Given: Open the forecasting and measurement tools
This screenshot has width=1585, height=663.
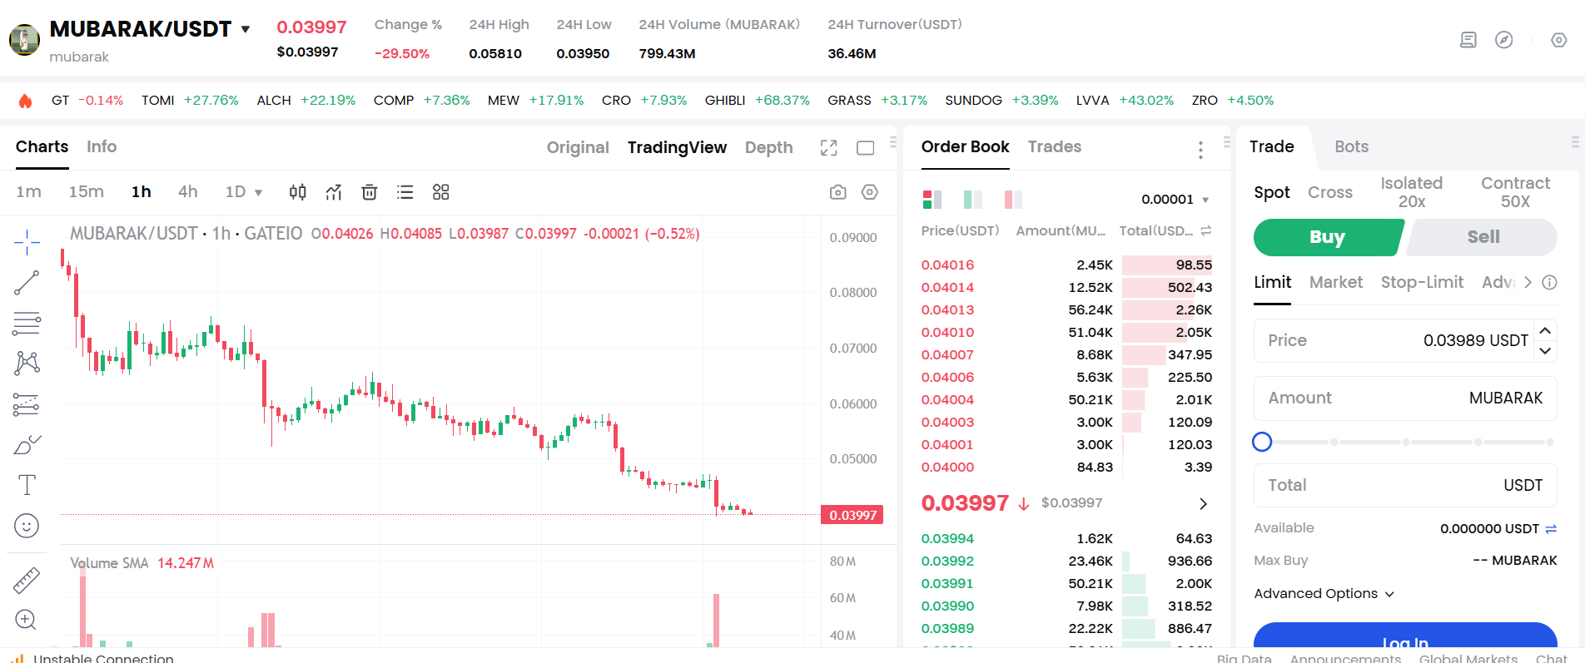Looking at the screenshot, I should [x=27, y=404].
